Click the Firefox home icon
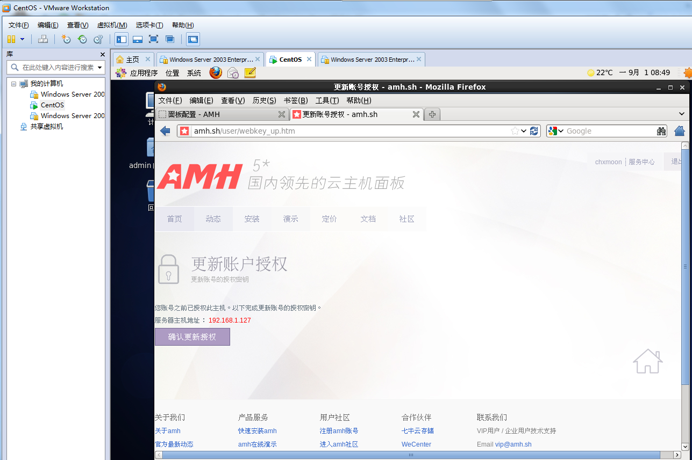The width and height of the screenshot is (692, 460). (x=679, y=131)
